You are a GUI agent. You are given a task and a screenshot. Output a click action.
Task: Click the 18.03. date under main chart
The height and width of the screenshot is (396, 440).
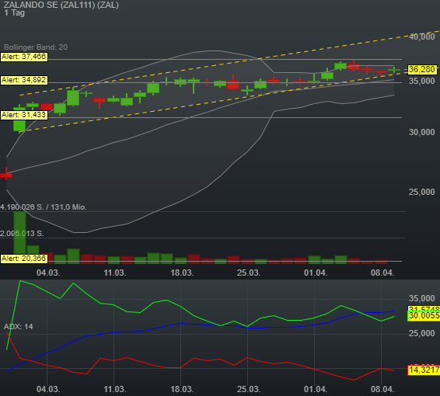[x=182, y=273]
